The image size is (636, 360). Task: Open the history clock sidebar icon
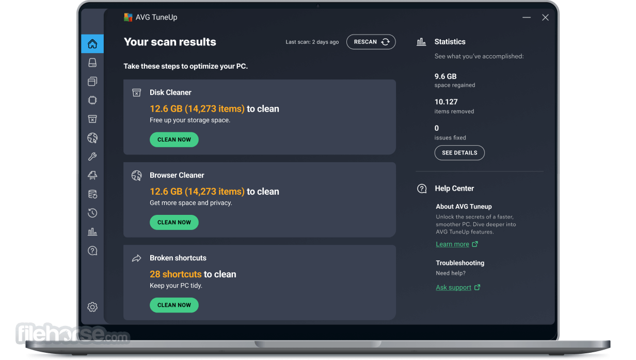tap(92, 213)
